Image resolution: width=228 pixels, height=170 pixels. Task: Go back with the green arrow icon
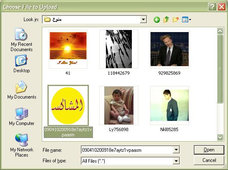click(x=157, y=19)
